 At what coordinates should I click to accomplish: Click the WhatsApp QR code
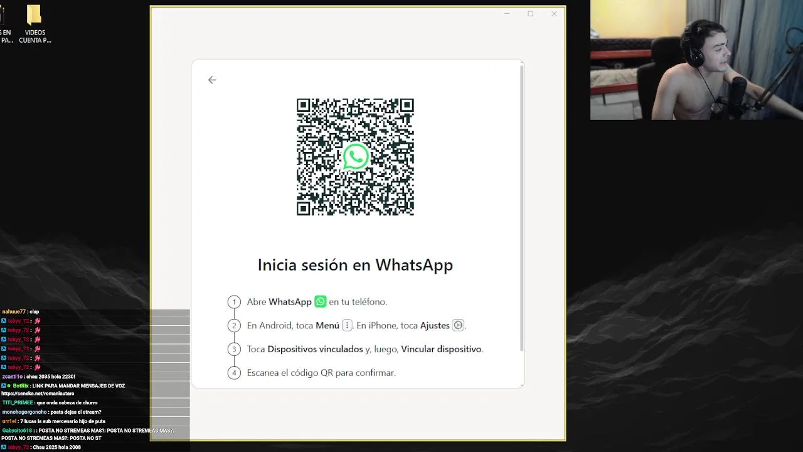click(355, 157)
